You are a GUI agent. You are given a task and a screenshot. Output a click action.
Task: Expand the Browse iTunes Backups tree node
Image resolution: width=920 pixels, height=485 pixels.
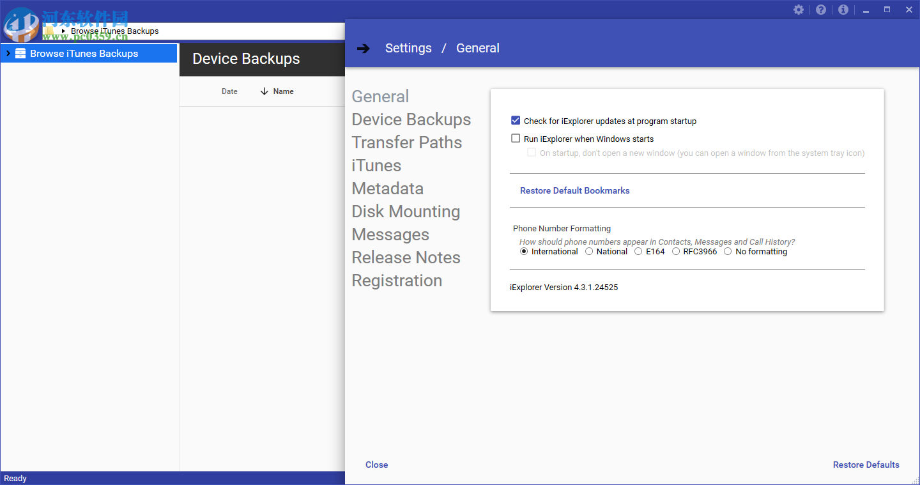pyautogui.click(x=8, y=54)
